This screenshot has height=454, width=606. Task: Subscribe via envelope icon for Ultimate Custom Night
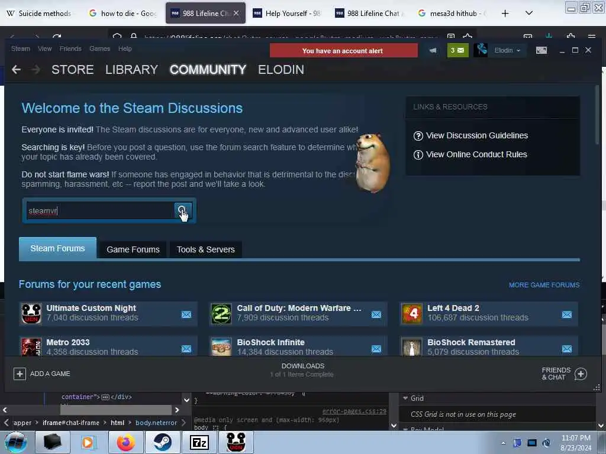coord(186,314)
